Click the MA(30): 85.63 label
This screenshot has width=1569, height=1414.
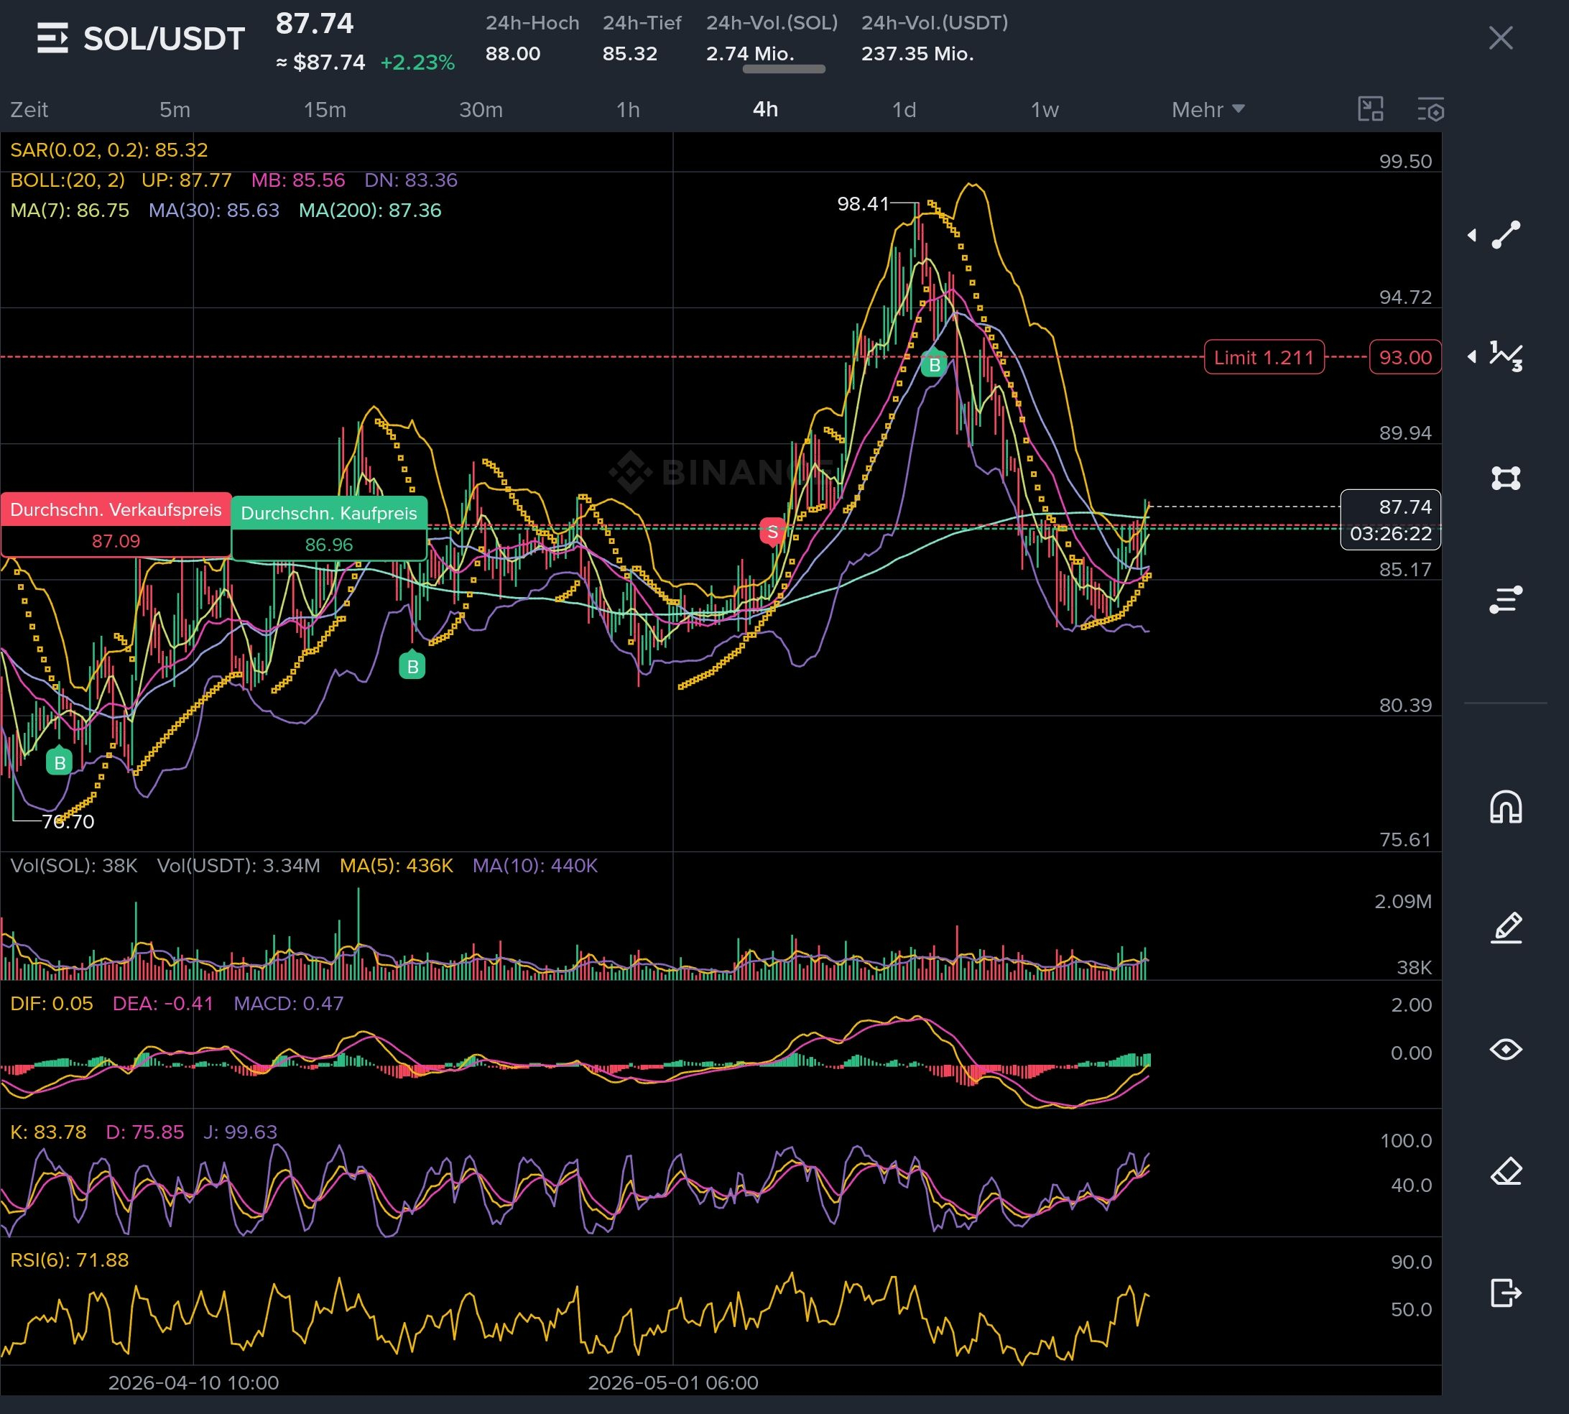tap(213, 211)
